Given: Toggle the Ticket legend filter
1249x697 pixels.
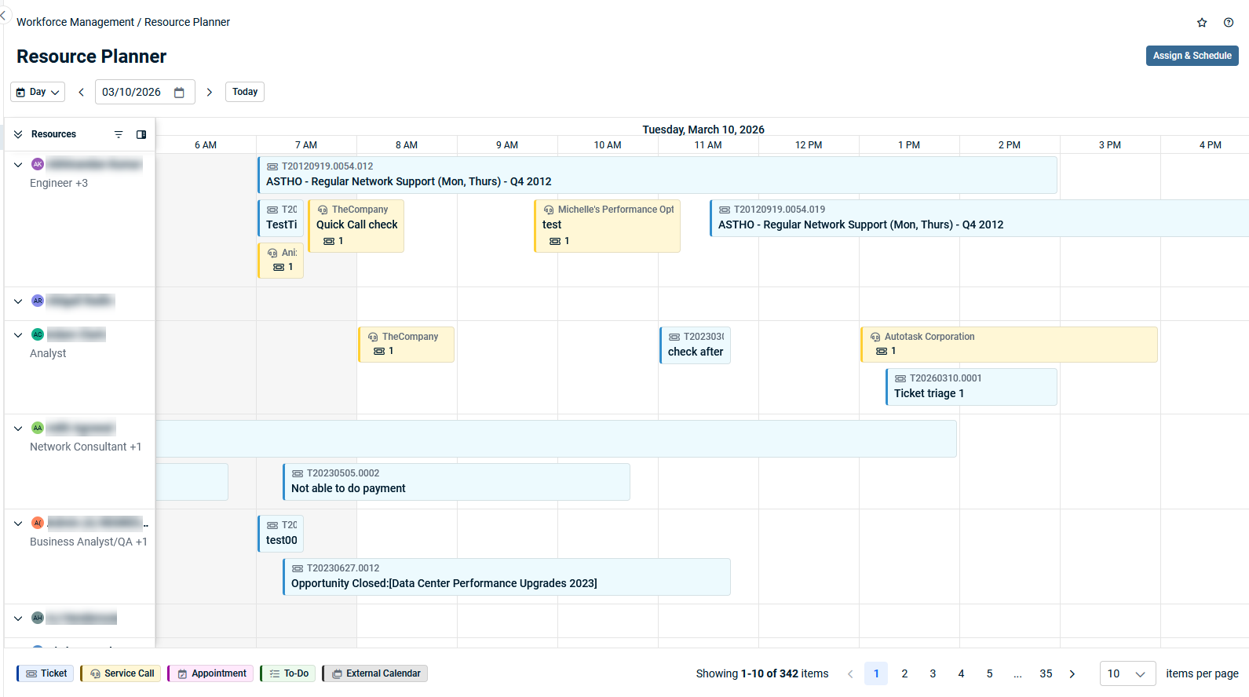Looking at the screenshot, I should 46,673.
